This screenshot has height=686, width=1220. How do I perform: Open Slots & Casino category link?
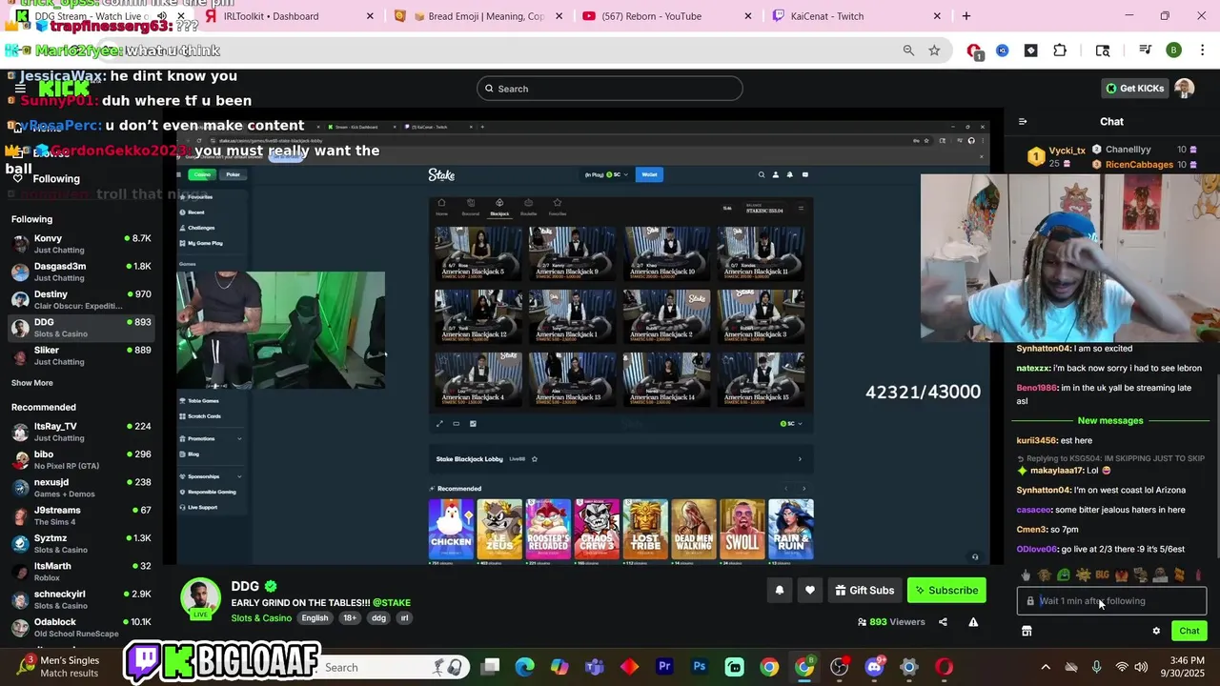coord(261,618)
